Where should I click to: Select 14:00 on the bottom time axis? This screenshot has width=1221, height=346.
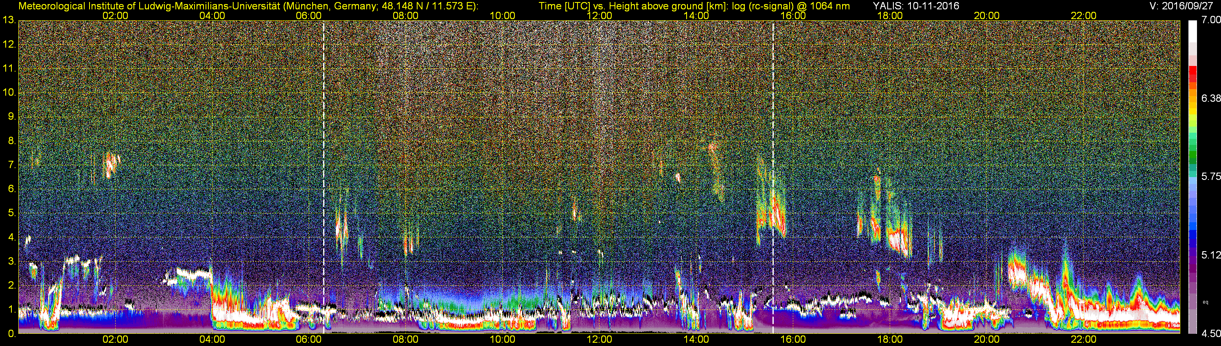pos(696,339)
